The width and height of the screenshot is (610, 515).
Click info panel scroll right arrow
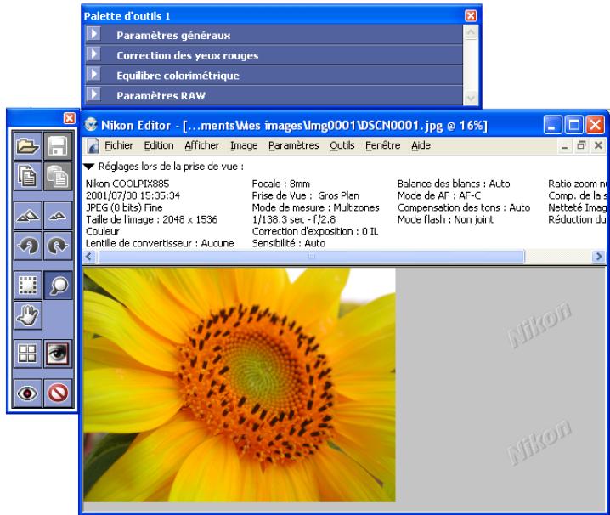point(598,256)
